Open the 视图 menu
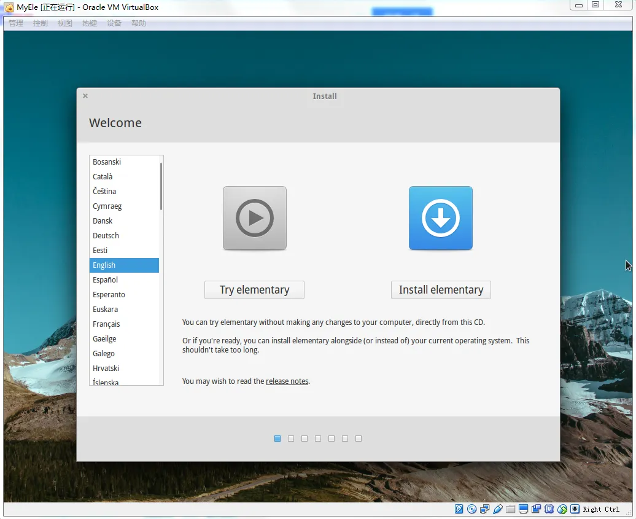636x519 pixels. tap(65, 23)
